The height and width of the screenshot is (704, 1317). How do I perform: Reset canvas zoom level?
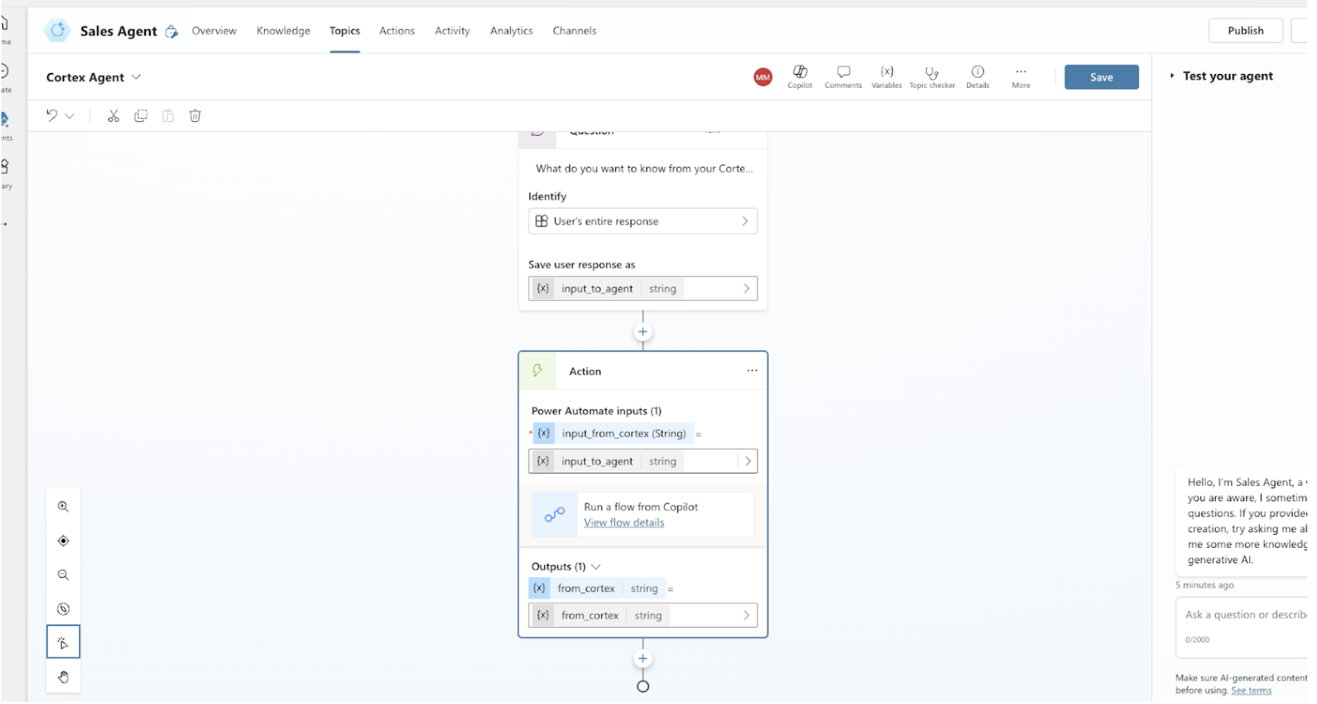pyautogui.click(x=63, y=609)
